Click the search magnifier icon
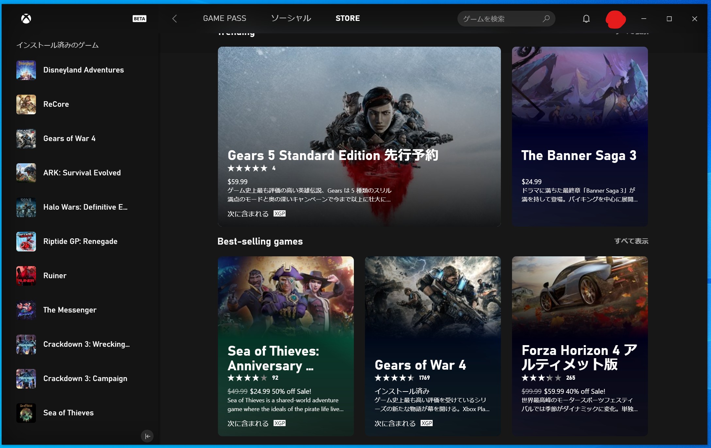This screenshot has width=711, height=448. pos(546,19)
